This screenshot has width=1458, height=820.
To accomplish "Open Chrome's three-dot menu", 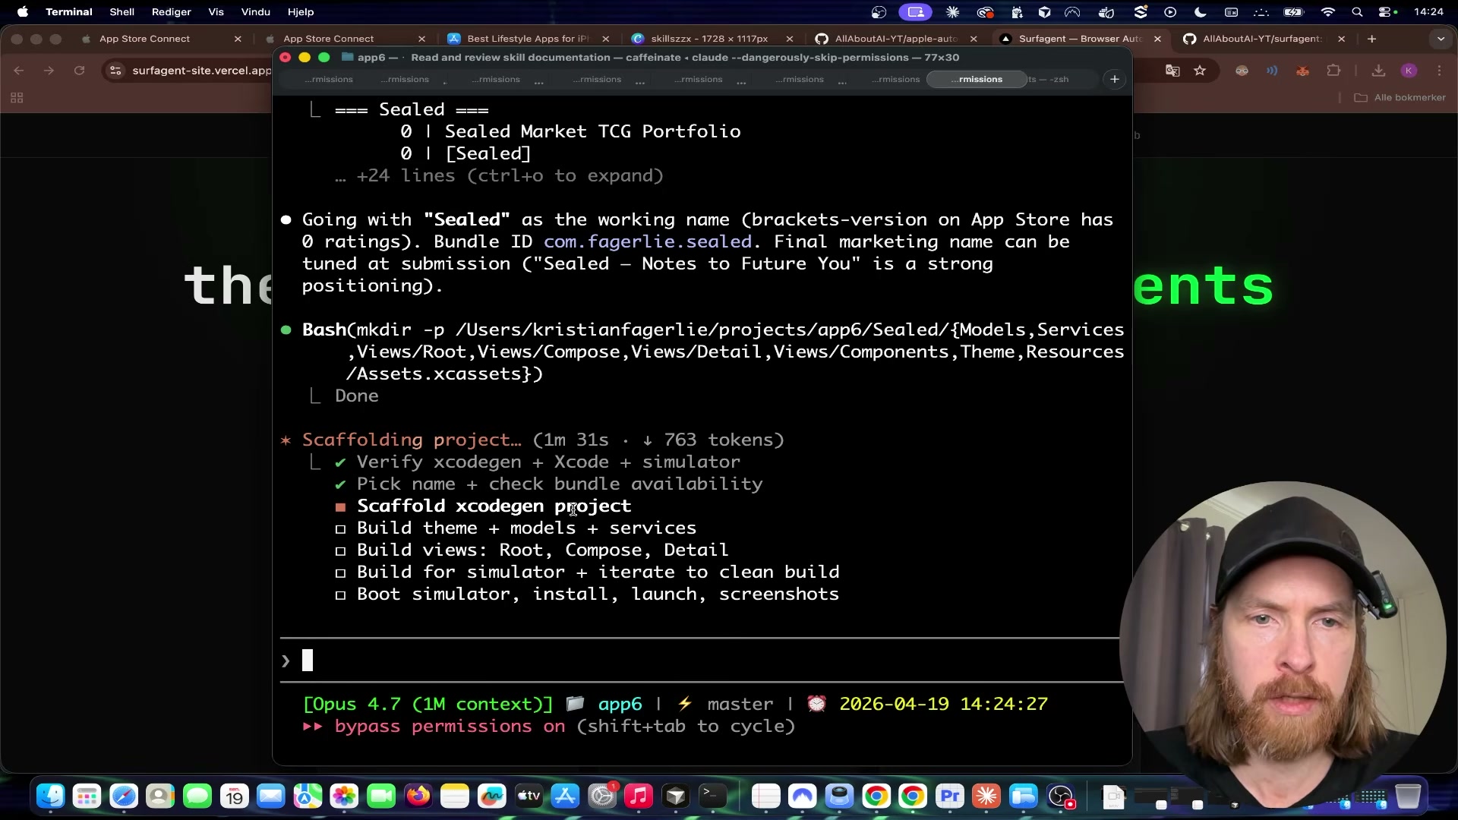I will click(1440, 70).
